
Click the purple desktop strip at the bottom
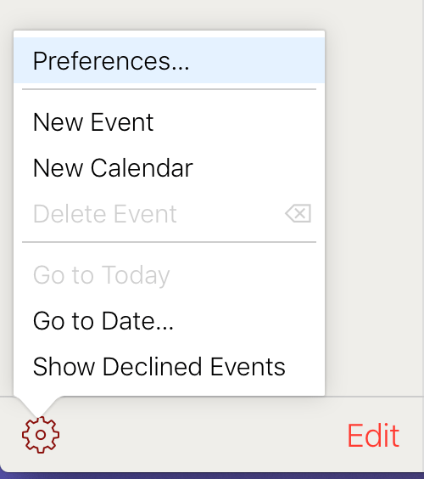212,476
